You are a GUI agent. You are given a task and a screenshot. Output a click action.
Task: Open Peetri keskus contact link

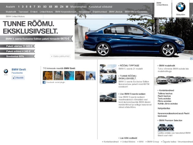[x=164, y=96]
